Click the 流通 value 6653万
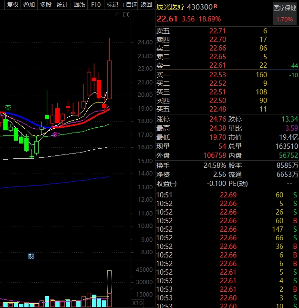Screen dimensions: 299x308 click(287, 175)
